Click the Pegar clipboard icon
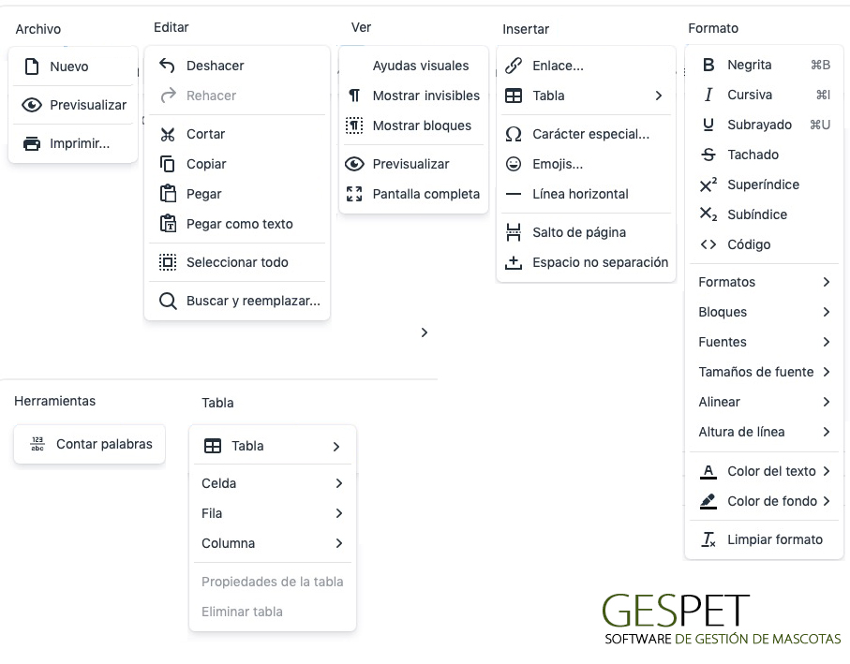This screenshot has height=664, width=850. (168, 193)
